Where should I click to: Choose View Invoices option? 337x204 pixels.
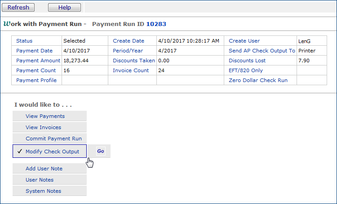43,127
